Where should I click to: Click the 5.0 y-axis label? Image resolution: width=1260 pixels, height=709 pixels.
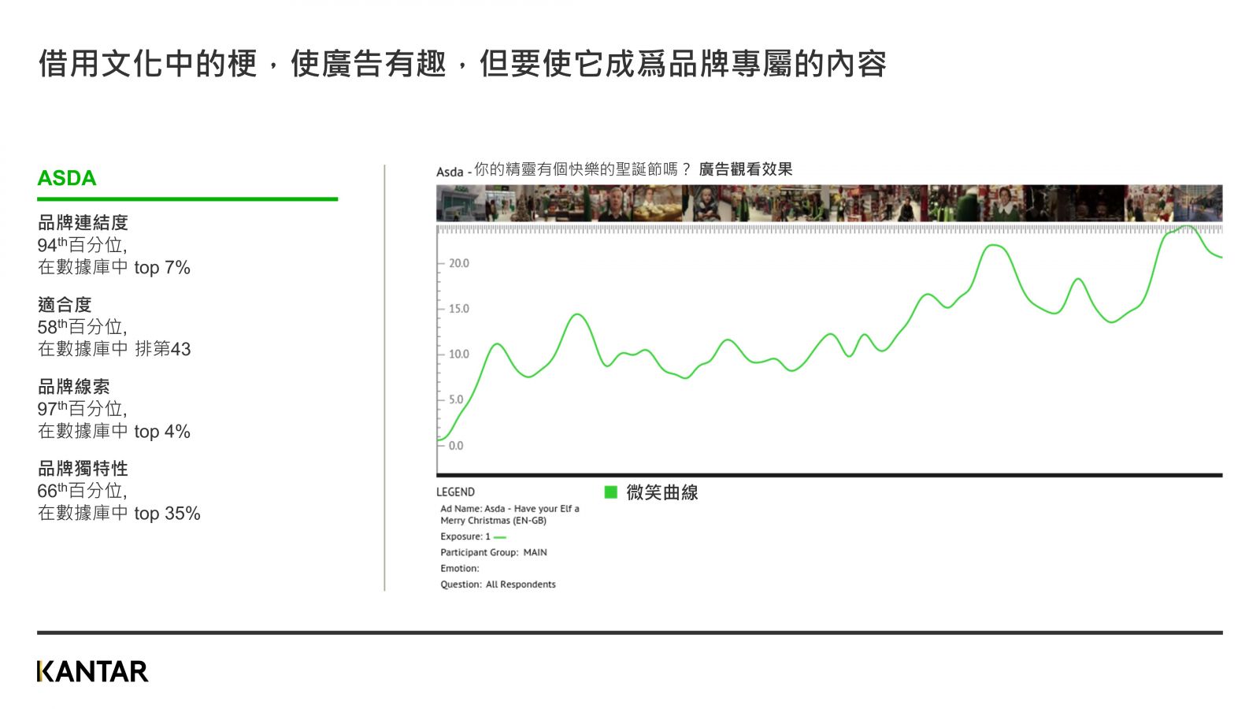coord(457,400)
